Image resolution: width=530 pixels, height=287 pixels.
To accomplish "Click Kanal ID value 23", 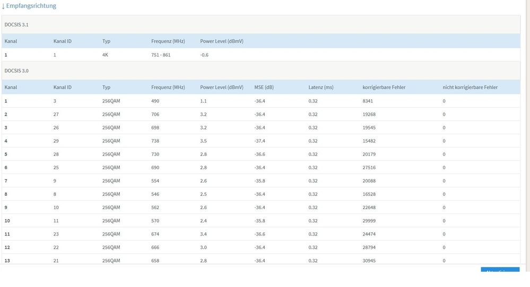I will 56,234.
